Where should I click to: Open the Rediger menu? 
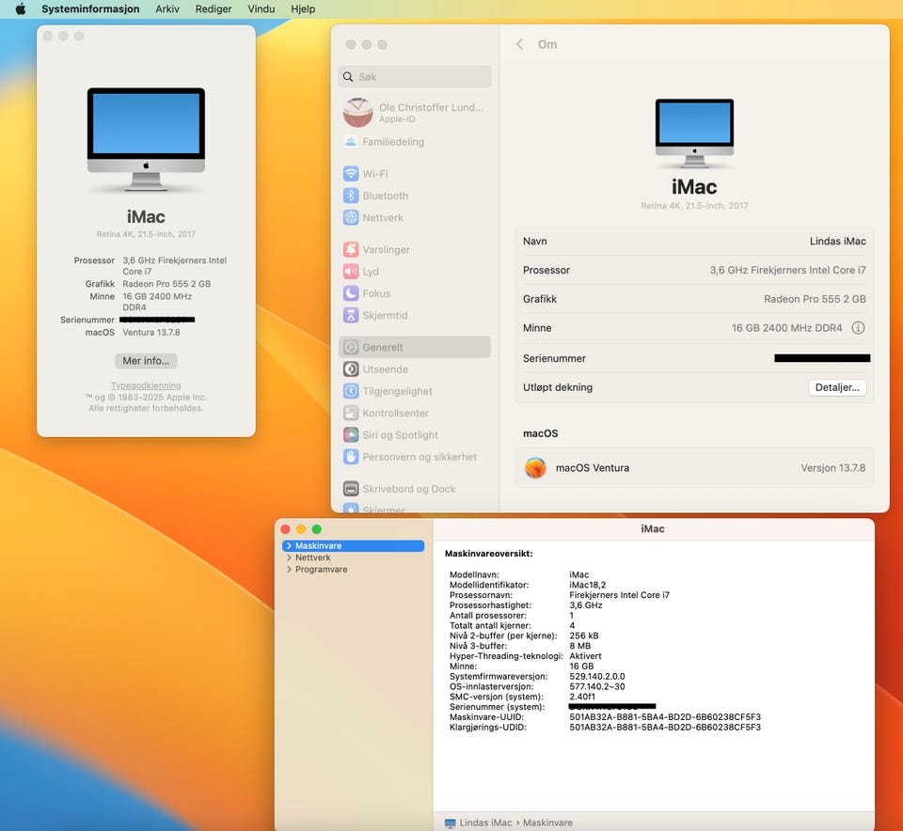pos(214,9)
